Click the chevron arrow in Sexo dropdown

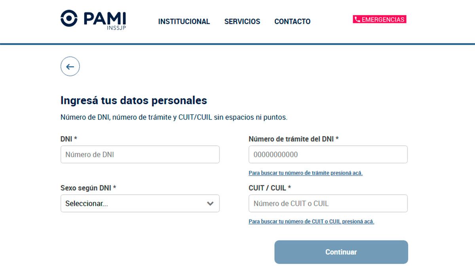click(210, 204)
